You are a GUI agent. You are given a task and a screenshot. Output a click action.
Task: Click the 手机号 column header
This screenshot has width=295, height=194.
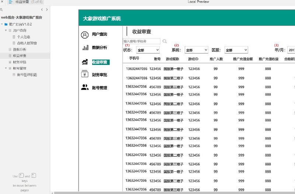click(134, 58)
